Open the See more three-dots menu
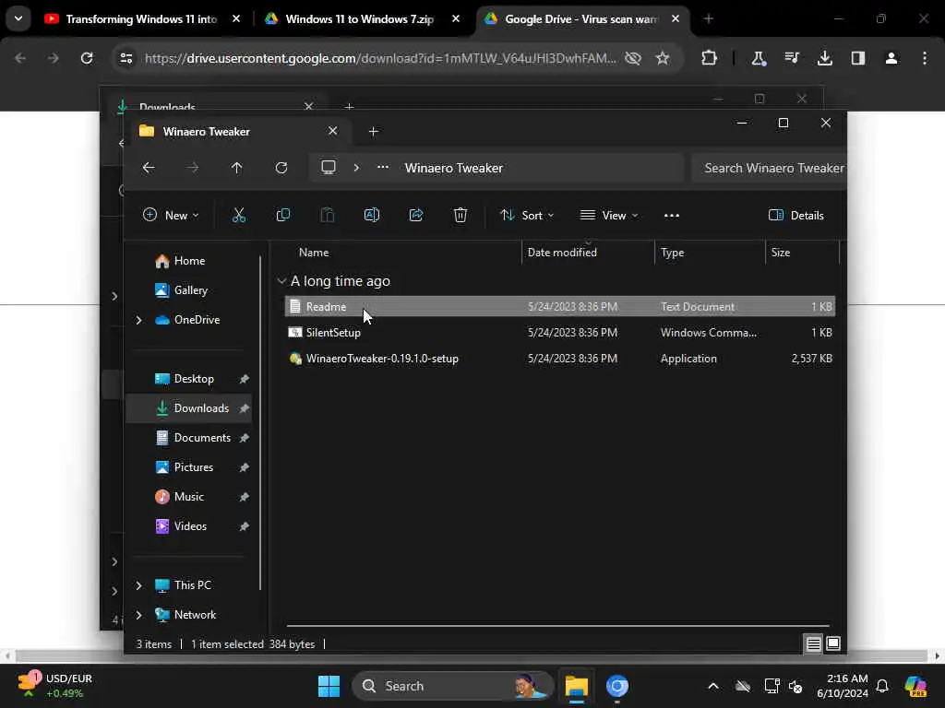 click(672, 216)
